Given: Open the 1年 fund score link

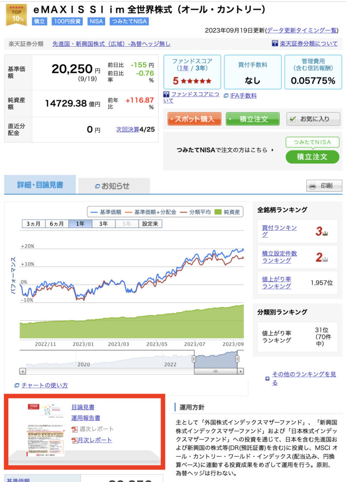Looking at the screenshot, I should [183, 68].
